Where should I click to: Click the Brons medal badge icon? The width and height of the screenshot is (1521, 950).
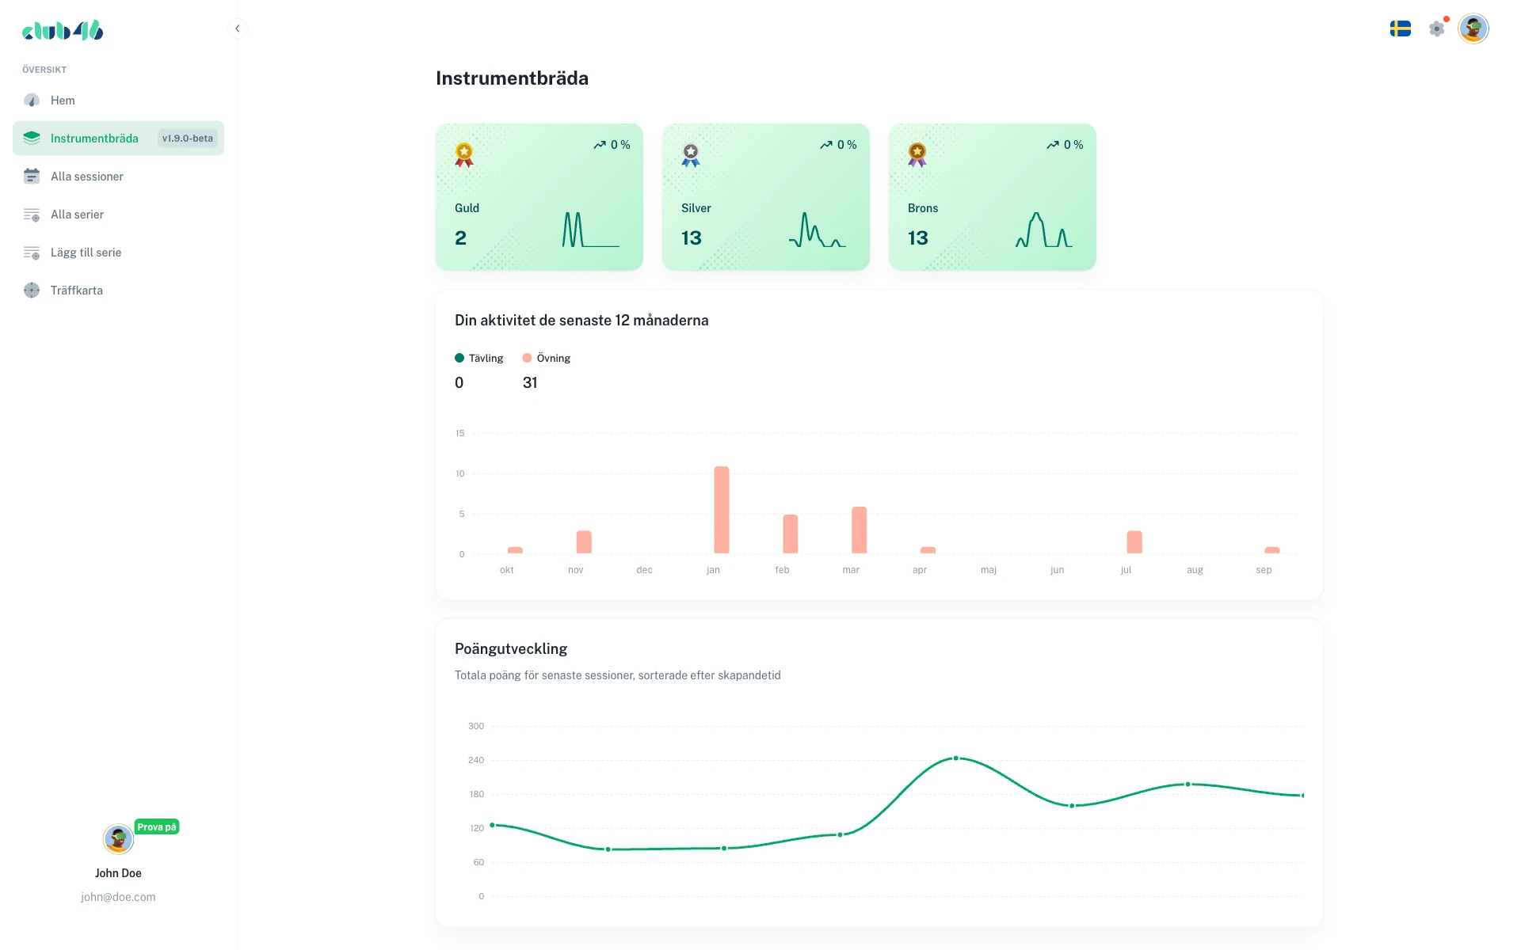click(x=917, y=155)
